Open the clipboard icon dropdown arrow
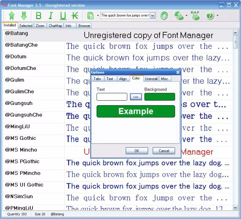 coord(98,16)
